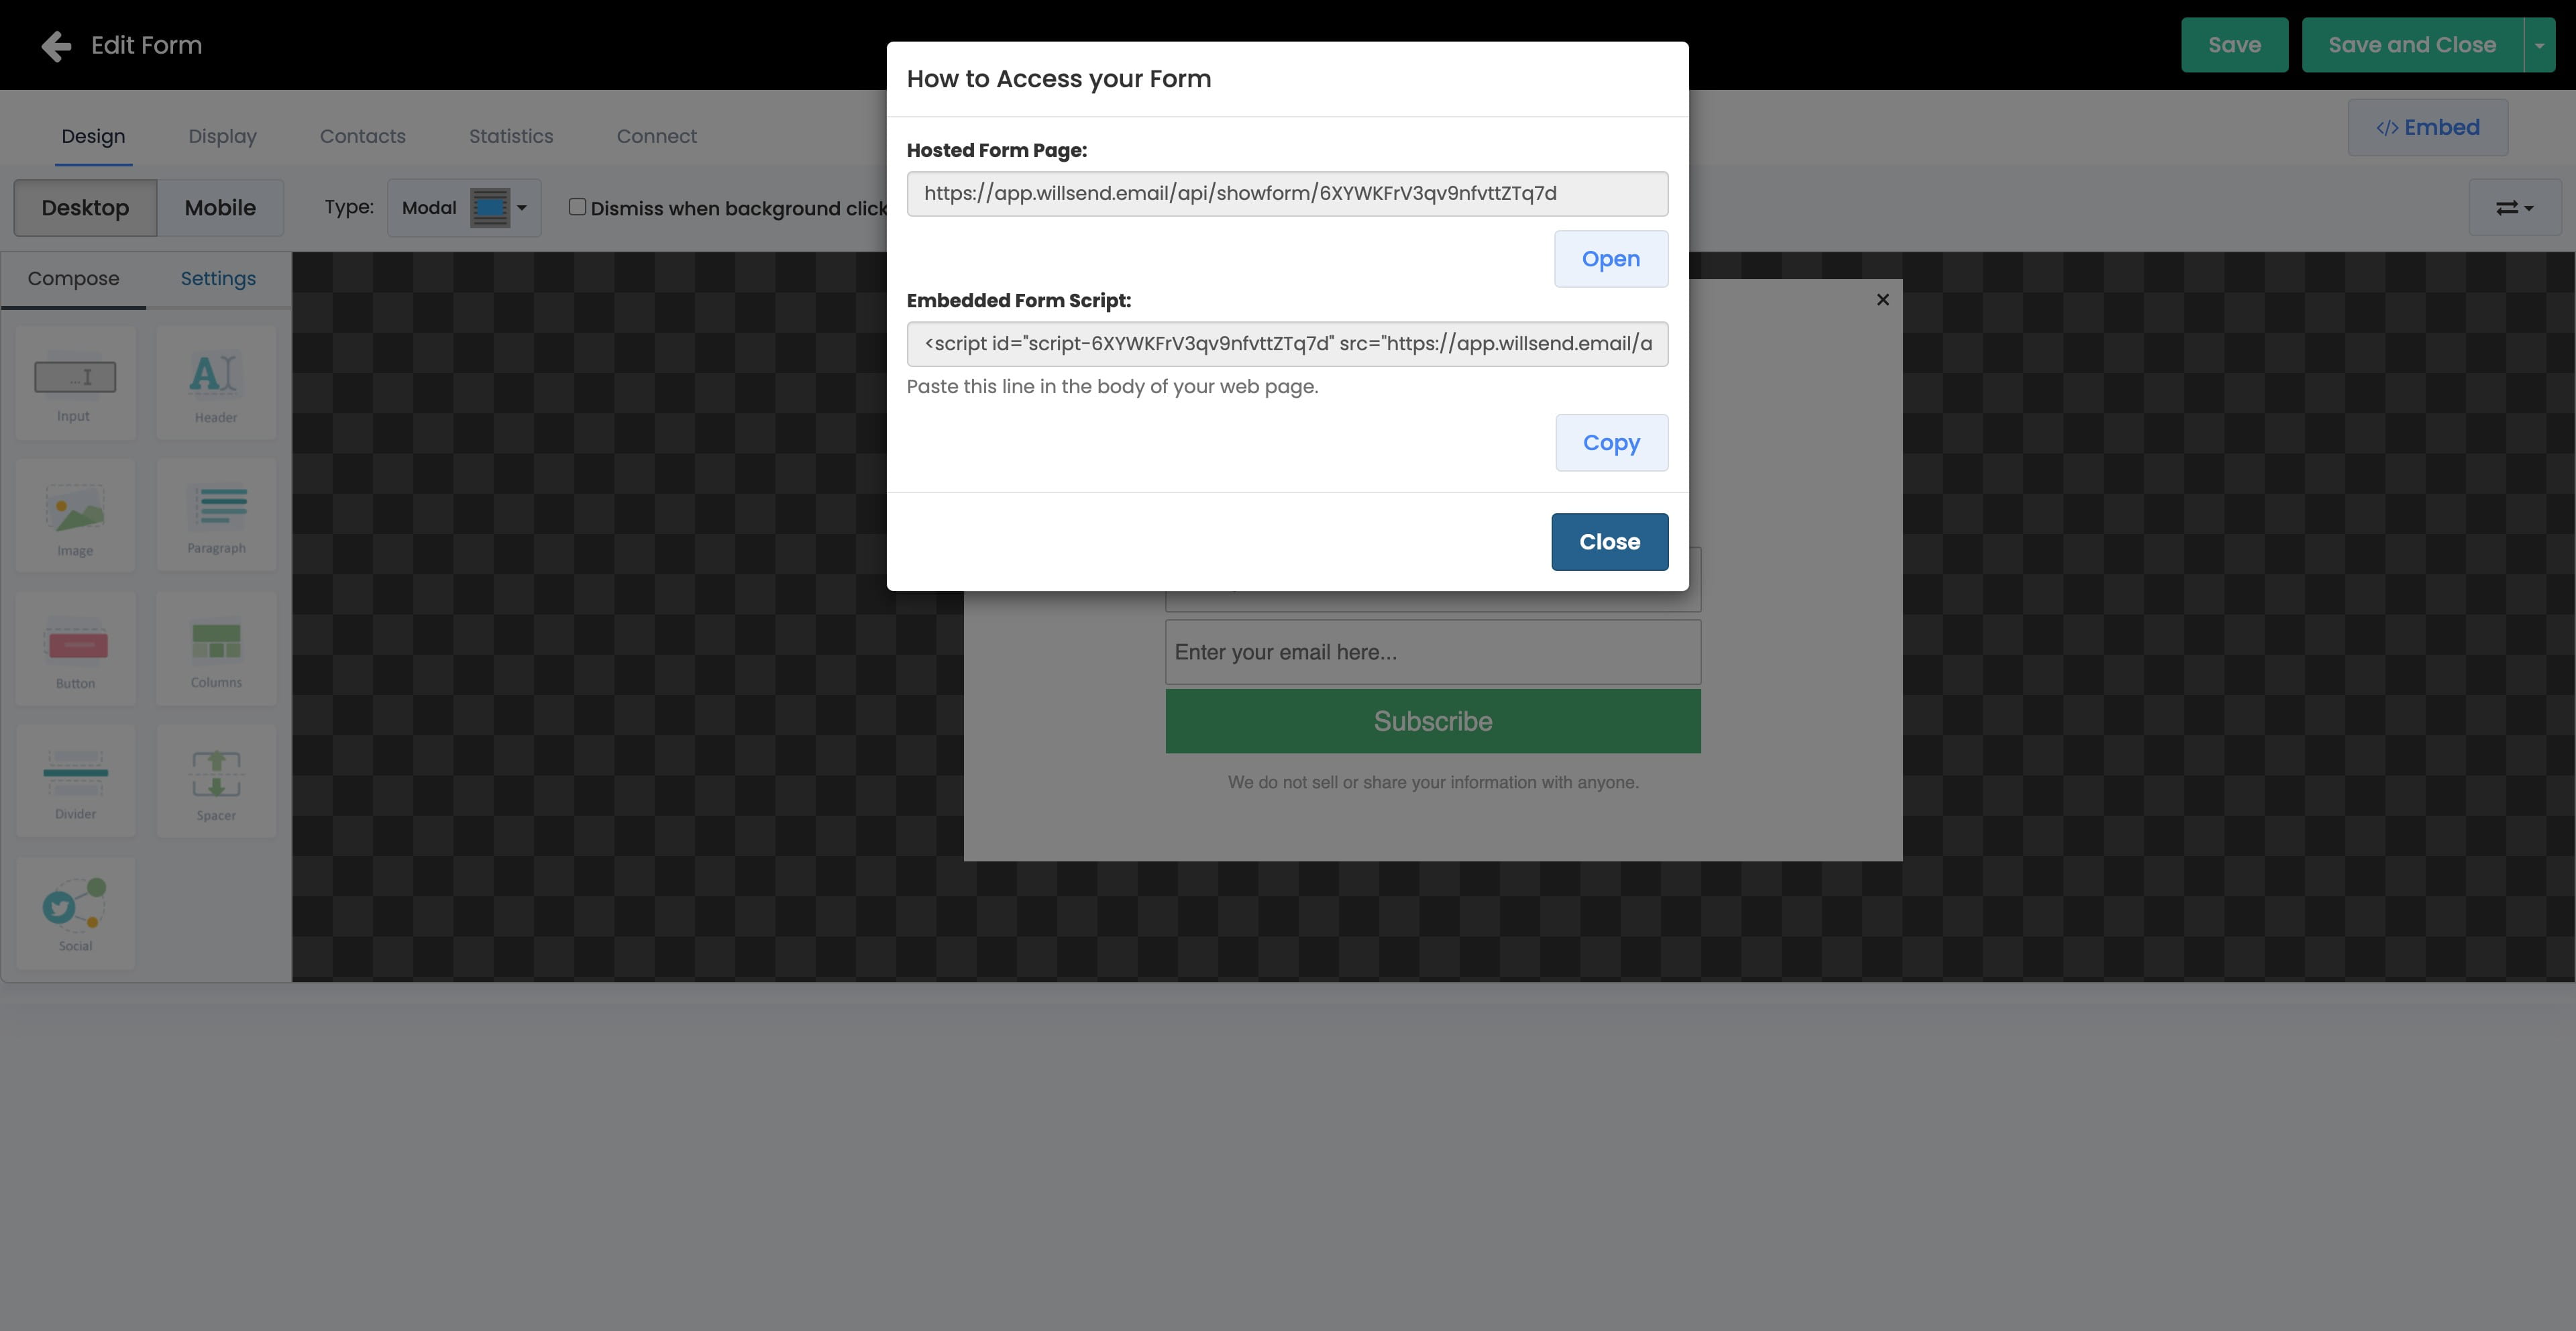Enable Dismiss when background clicked

tap(578, 206)
